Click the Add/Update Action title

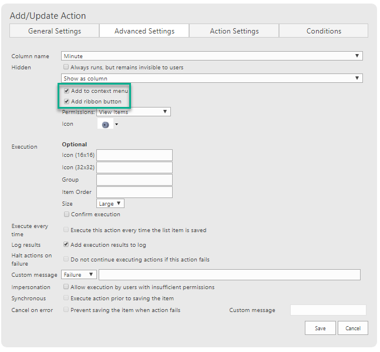coord(48,16)
